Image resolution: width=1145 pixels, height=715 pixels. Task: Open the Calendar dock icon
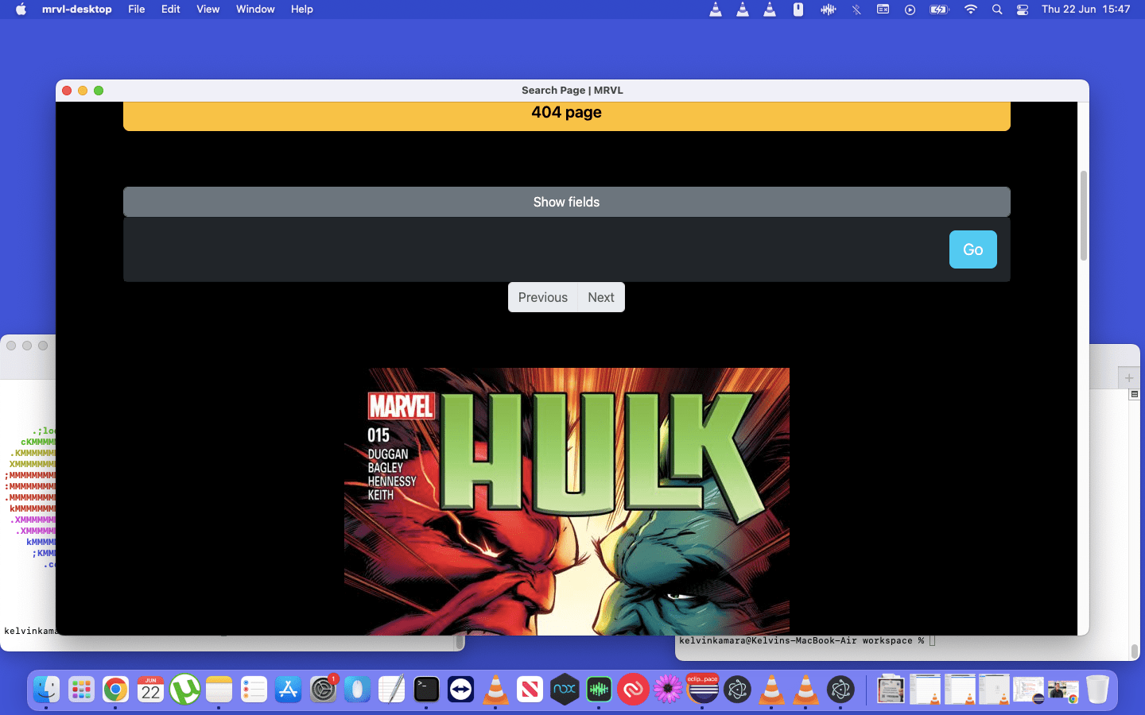point(150,690)
